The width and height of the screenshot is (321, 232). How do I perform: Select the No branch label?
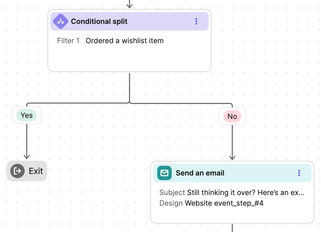coord(232,116)
